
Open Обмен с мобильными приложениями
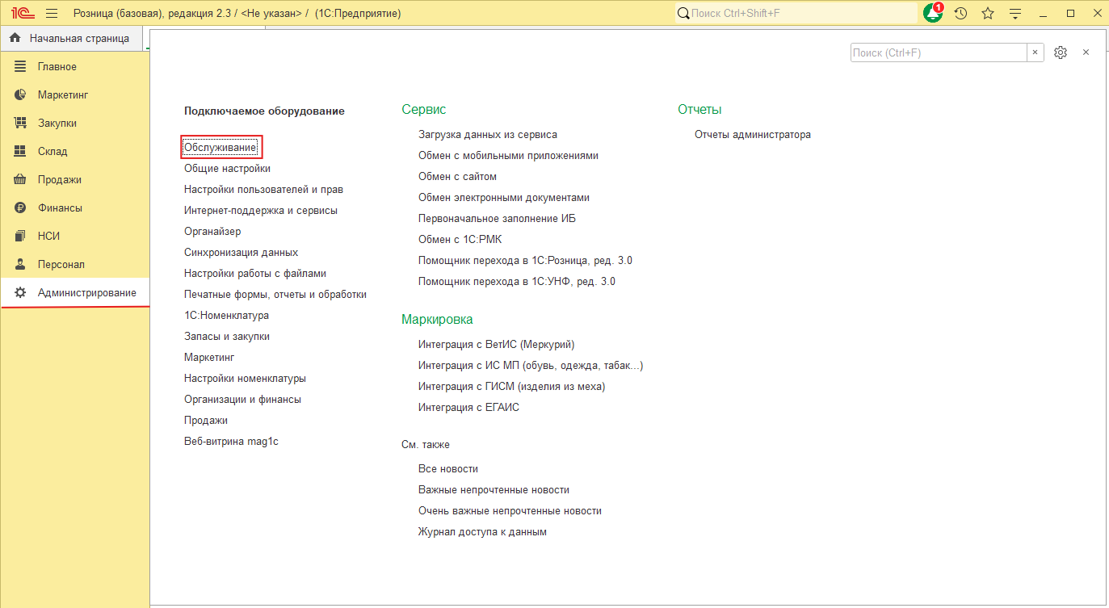(508, 156)
